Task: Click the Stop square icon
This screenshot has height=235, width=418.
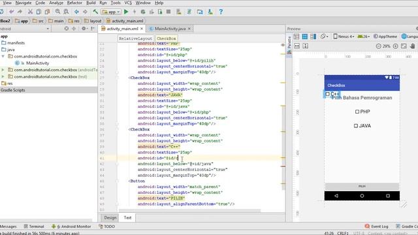Action: tap(169, 12)
